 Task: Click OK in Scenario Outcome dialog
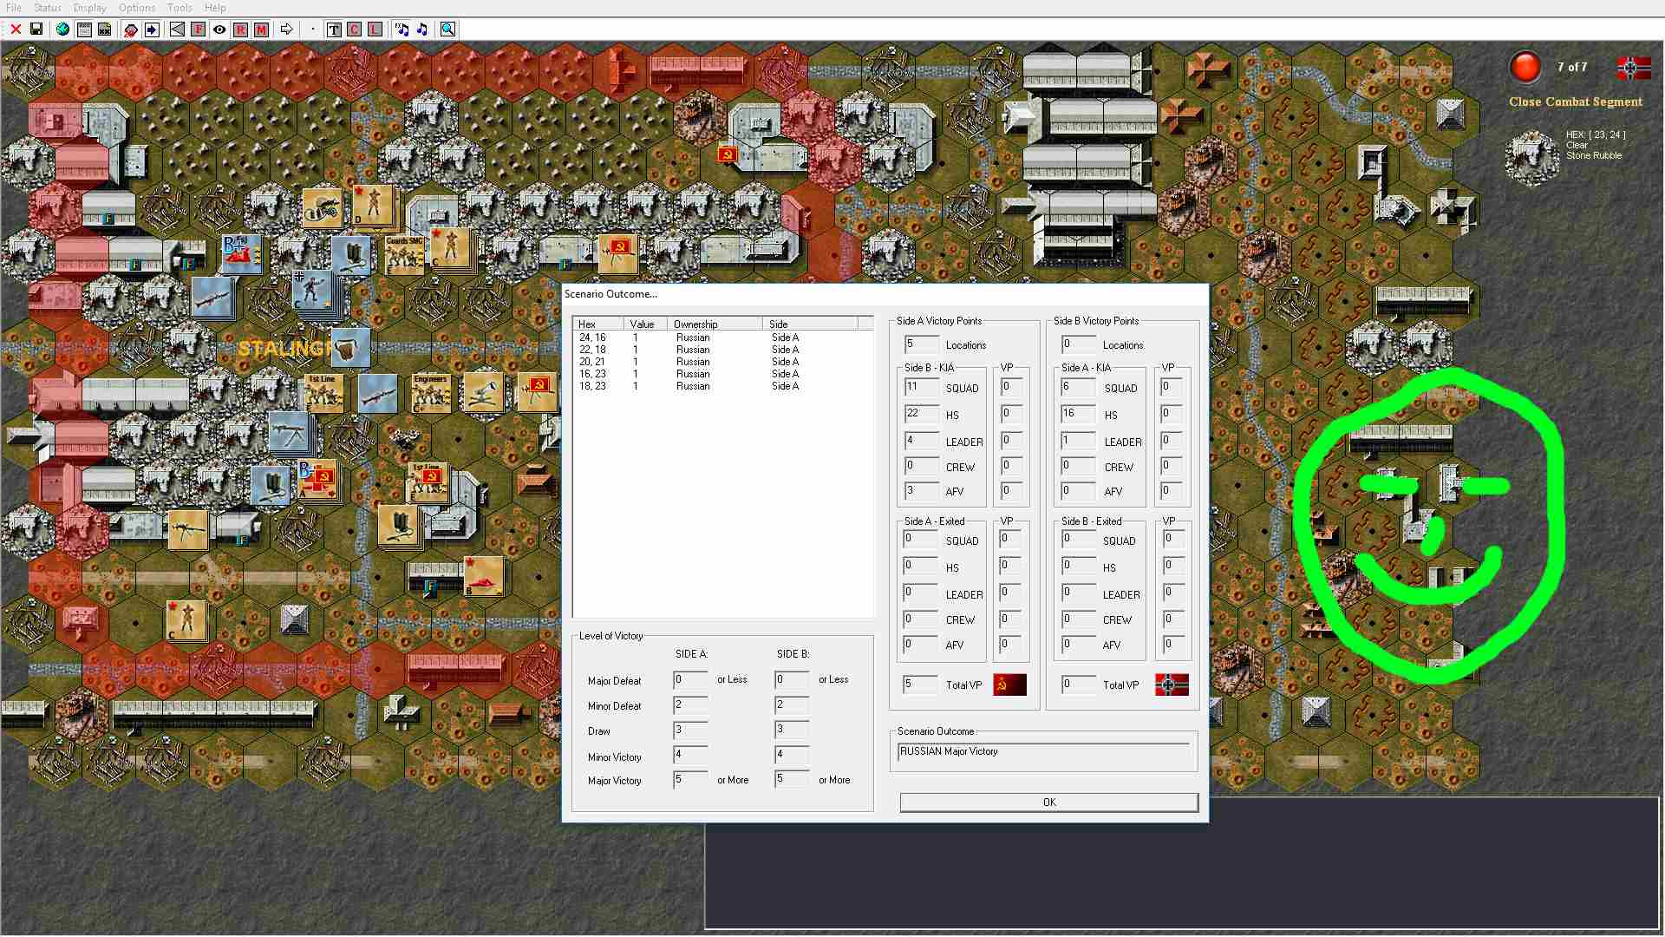[1049, 803]
